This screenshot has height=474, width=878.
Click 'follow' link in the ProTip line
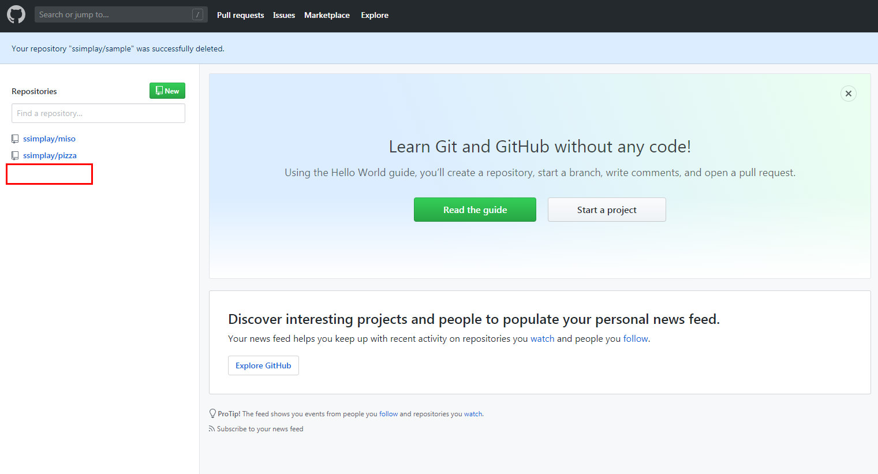(x=388, y=414)
